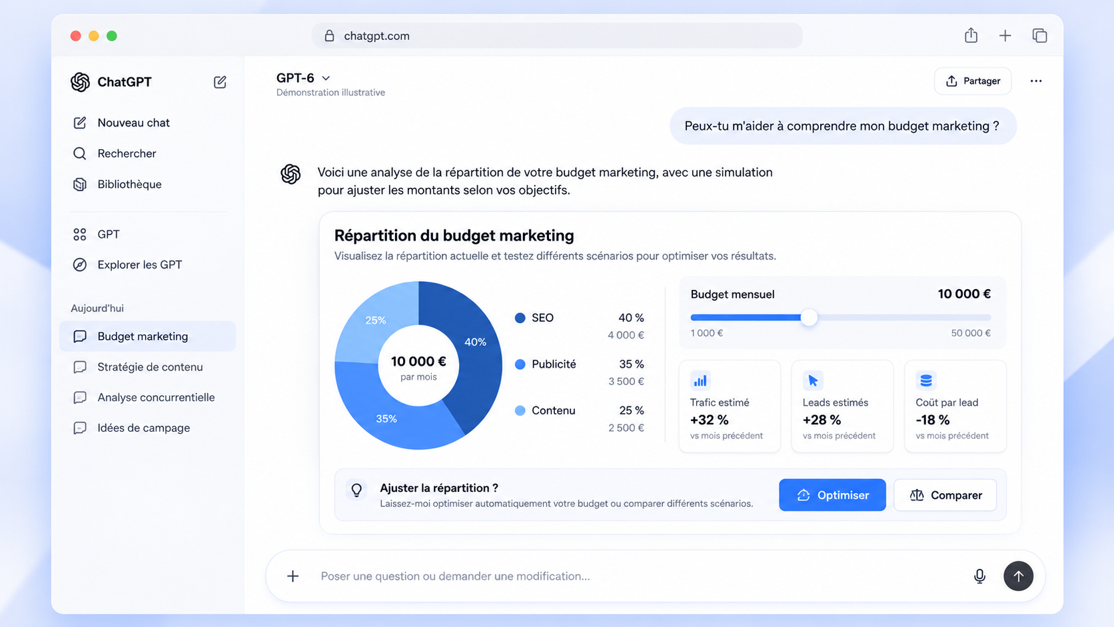Click the lightbulb icon beside Ajuster la répartition

coord(356,490)
